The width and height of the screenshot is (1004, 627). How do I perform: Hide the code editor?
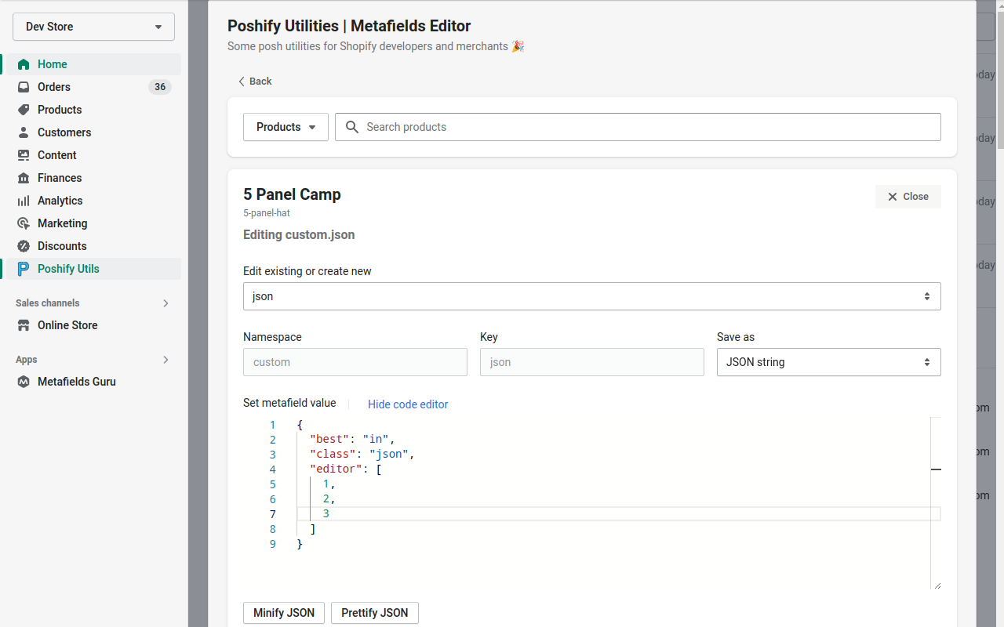coord(408,404)
